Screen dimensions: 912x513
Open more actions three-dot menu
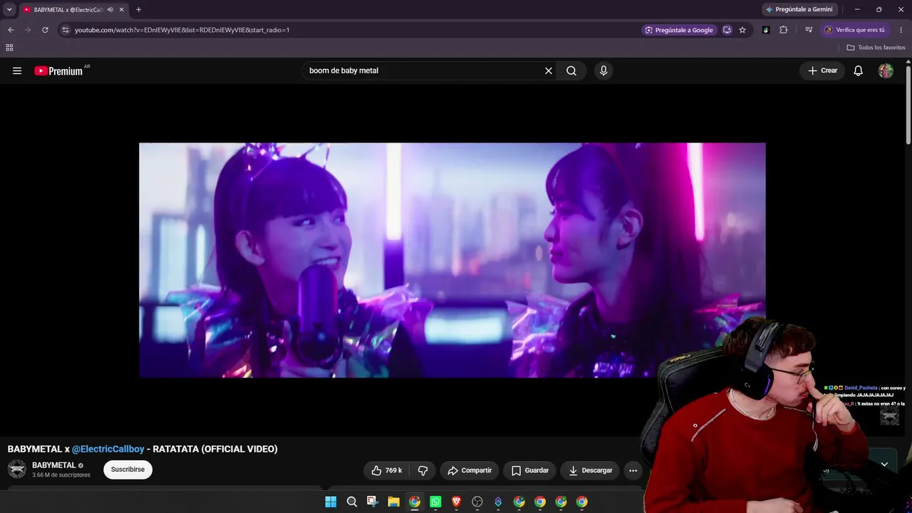click(x=633, y=470)
